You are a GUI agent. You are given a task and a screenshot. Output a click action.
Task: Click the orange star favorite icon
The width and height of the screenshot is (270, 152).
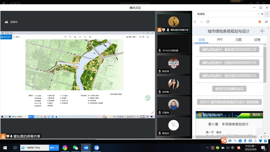click(260, 22)
